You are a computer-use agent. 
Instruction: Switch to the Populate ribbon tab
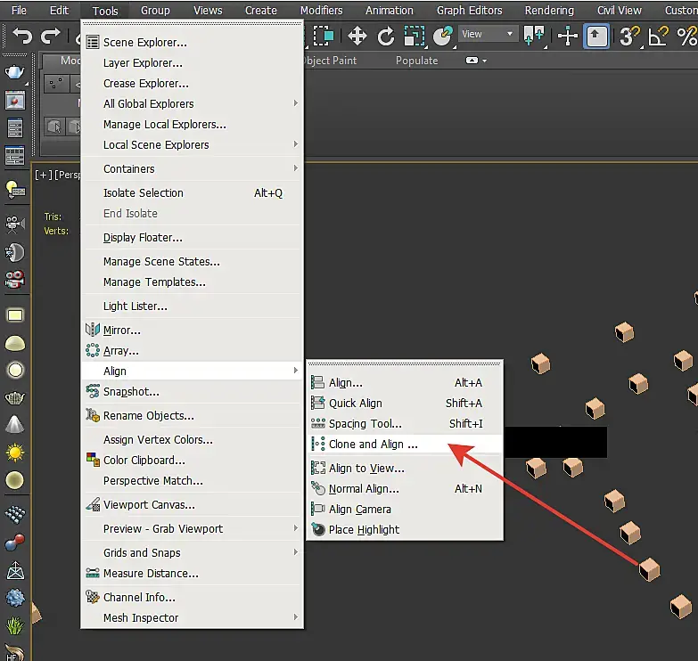pyautogui.click(x=416, y=60)
